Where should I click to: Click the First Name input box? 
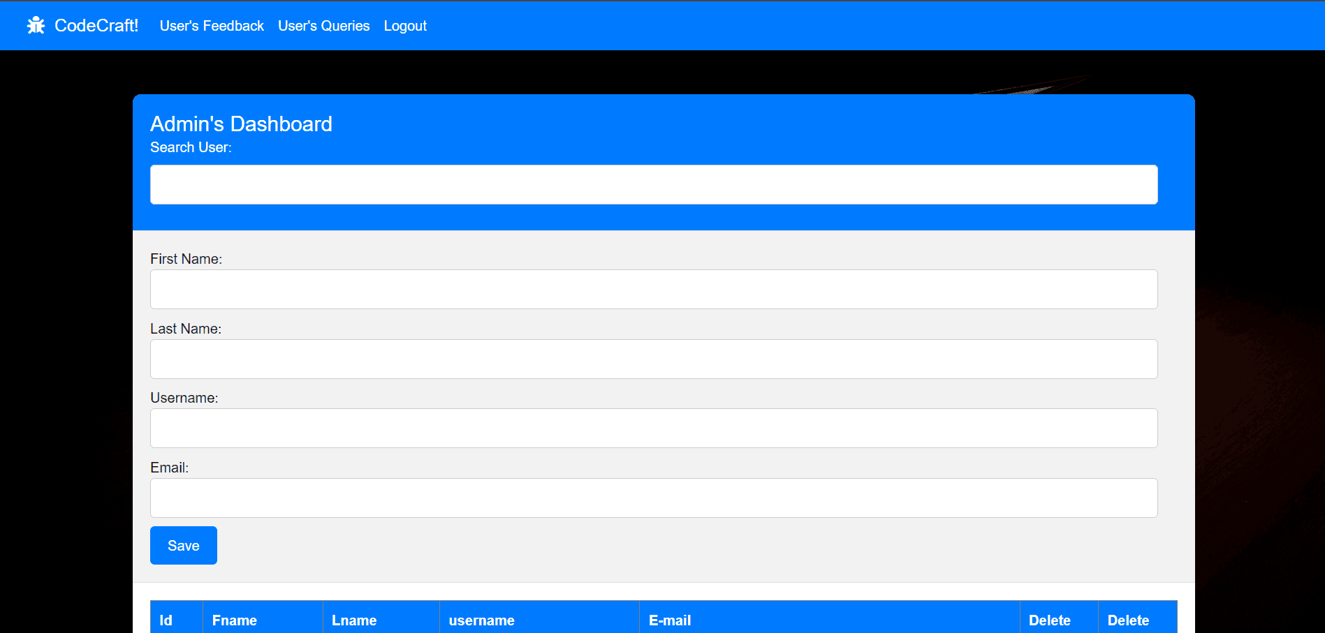point(654,290)
